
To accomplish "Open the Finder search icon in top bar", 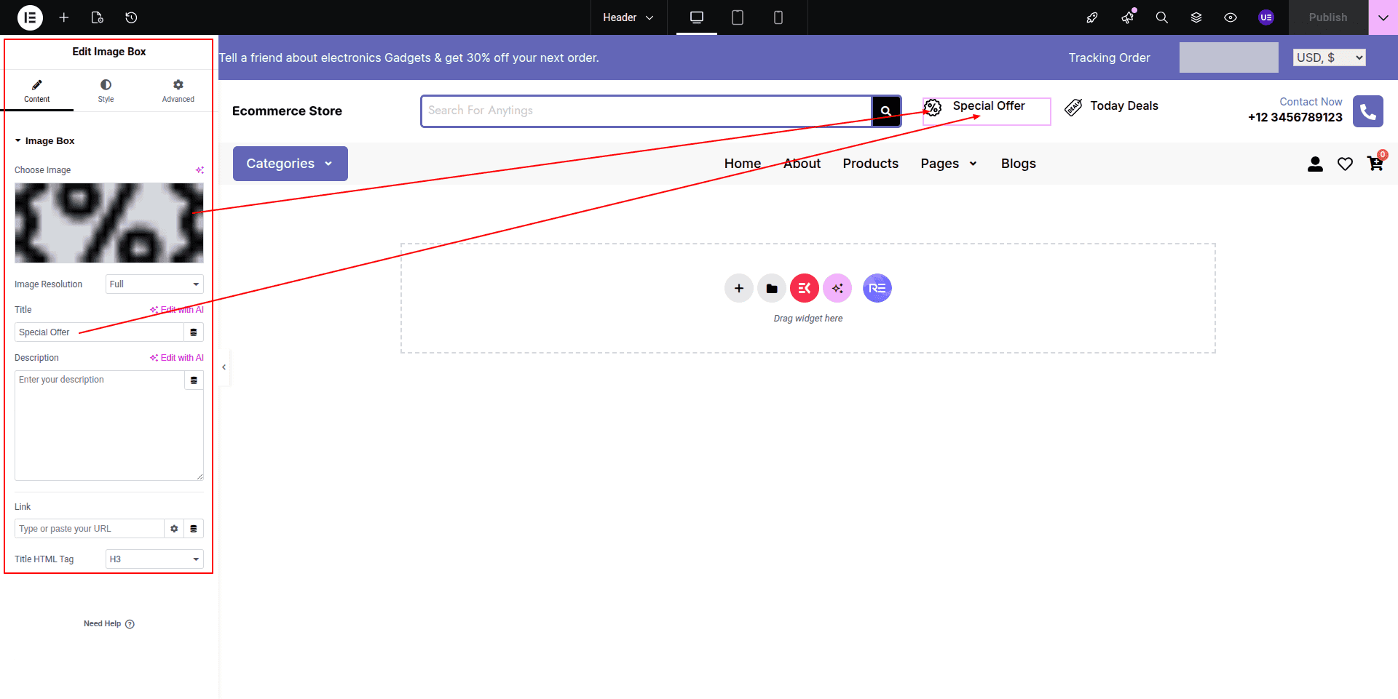I will pyautogui.click(x=1161, y=17).
